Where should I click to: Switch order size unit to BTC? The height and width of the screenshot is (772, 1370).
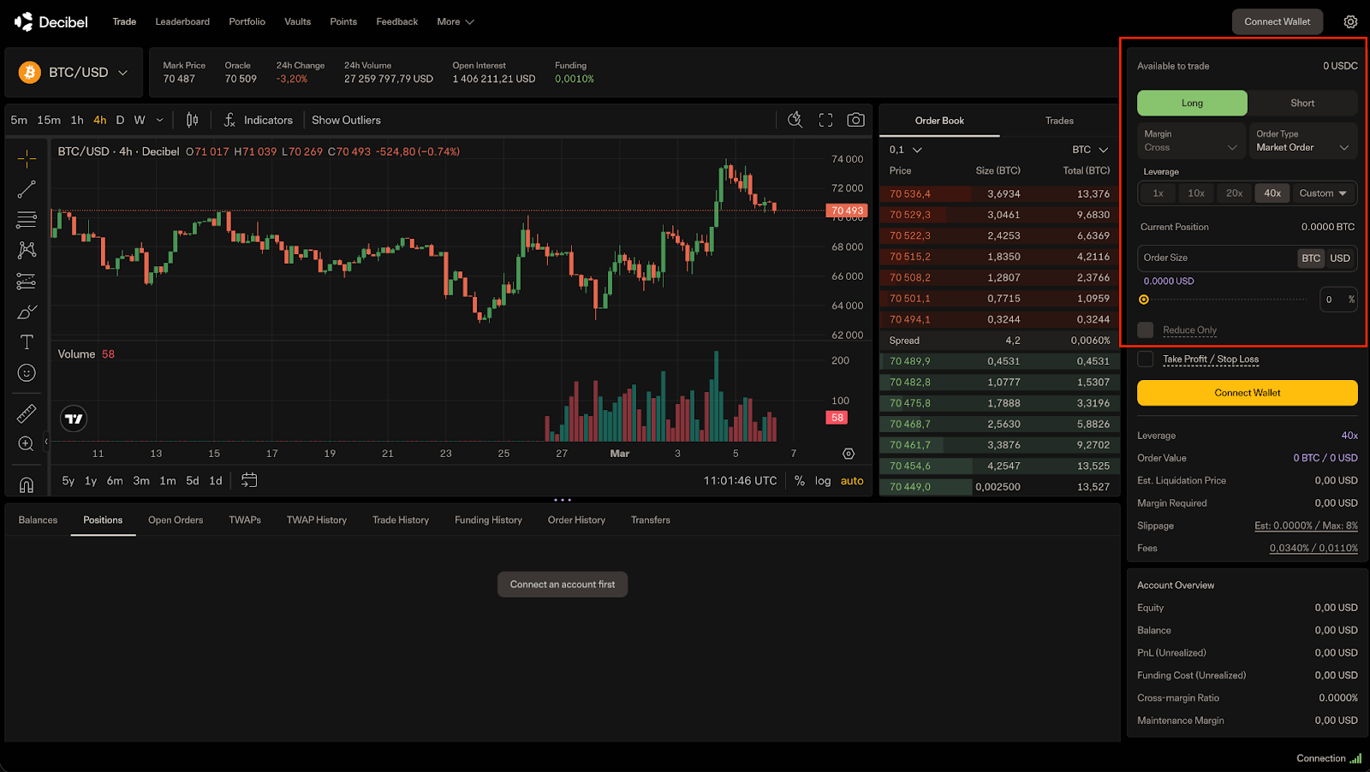(x=1311, y=258)
